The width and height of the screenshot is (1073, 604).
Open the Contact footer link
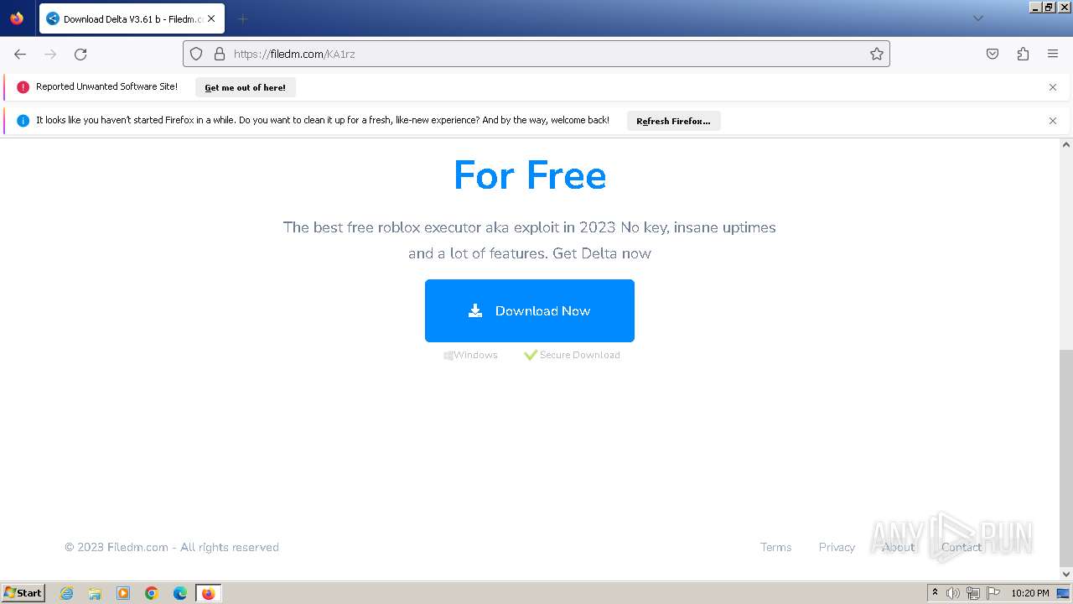point(961,547)
